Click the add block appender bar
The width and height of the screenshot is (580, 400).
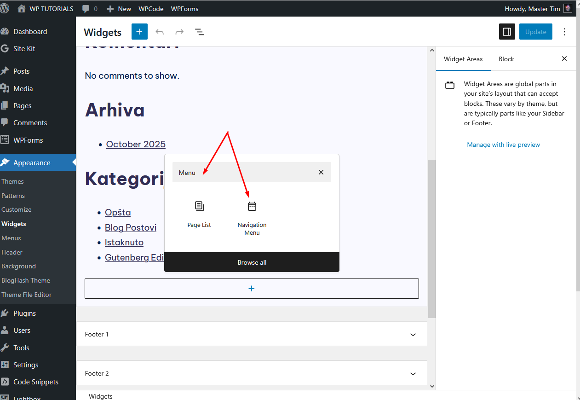point(252,289)
